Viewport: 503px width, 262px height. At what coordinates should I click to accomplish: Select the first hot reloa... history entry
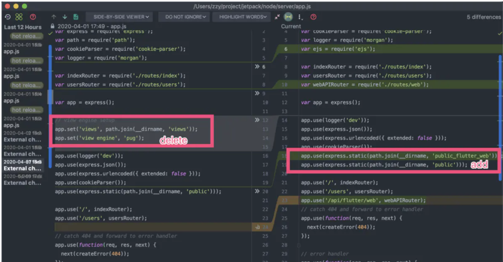point(26,36)
